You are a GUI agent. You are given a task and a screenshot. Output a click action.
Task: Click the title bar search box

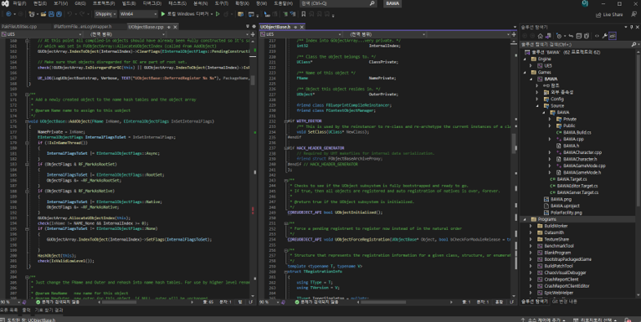[338, 3]
